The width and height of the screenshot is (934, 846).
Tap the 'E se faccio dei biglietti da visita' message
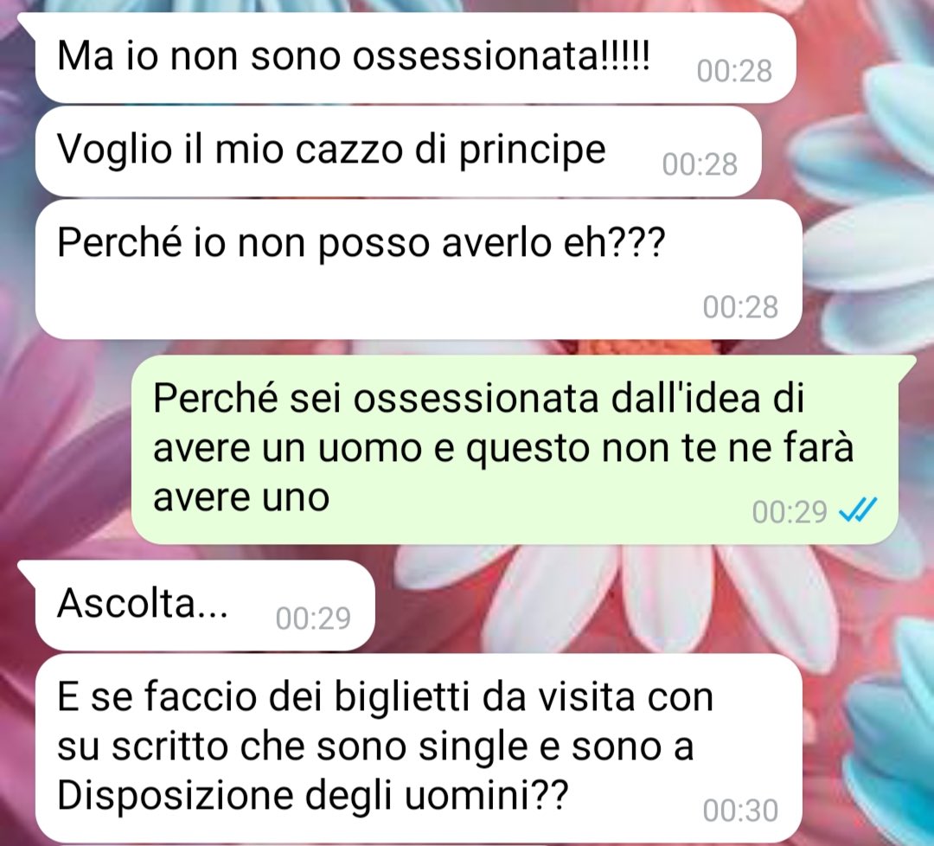419,747
